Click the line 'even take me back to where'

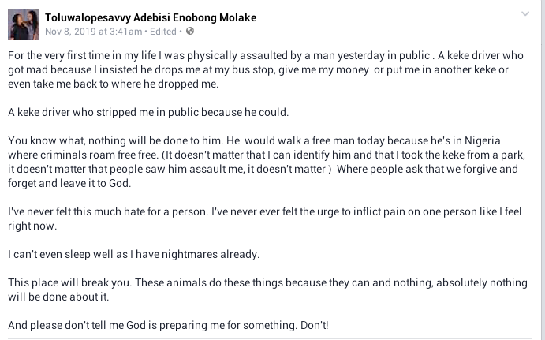114,84
